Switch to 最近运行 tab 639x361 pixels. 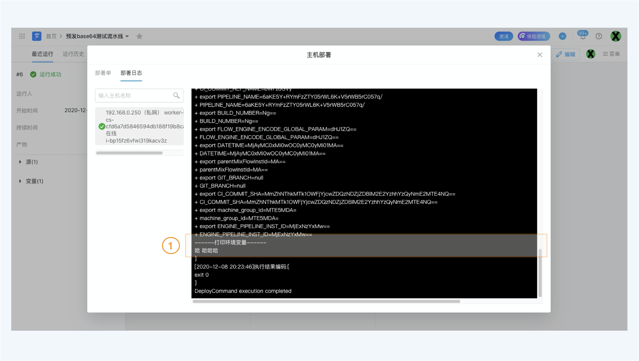pyautogui.click(x=42, y=54)
